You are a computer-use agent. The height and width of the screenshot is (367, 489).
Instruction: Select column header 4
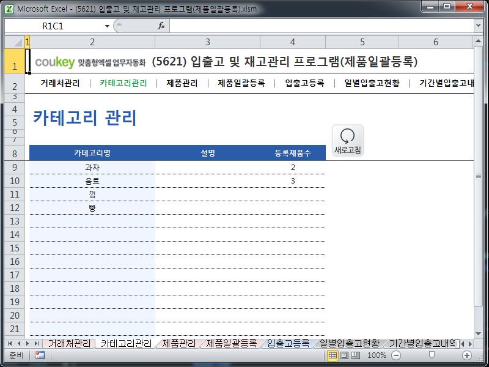[293, 42]
